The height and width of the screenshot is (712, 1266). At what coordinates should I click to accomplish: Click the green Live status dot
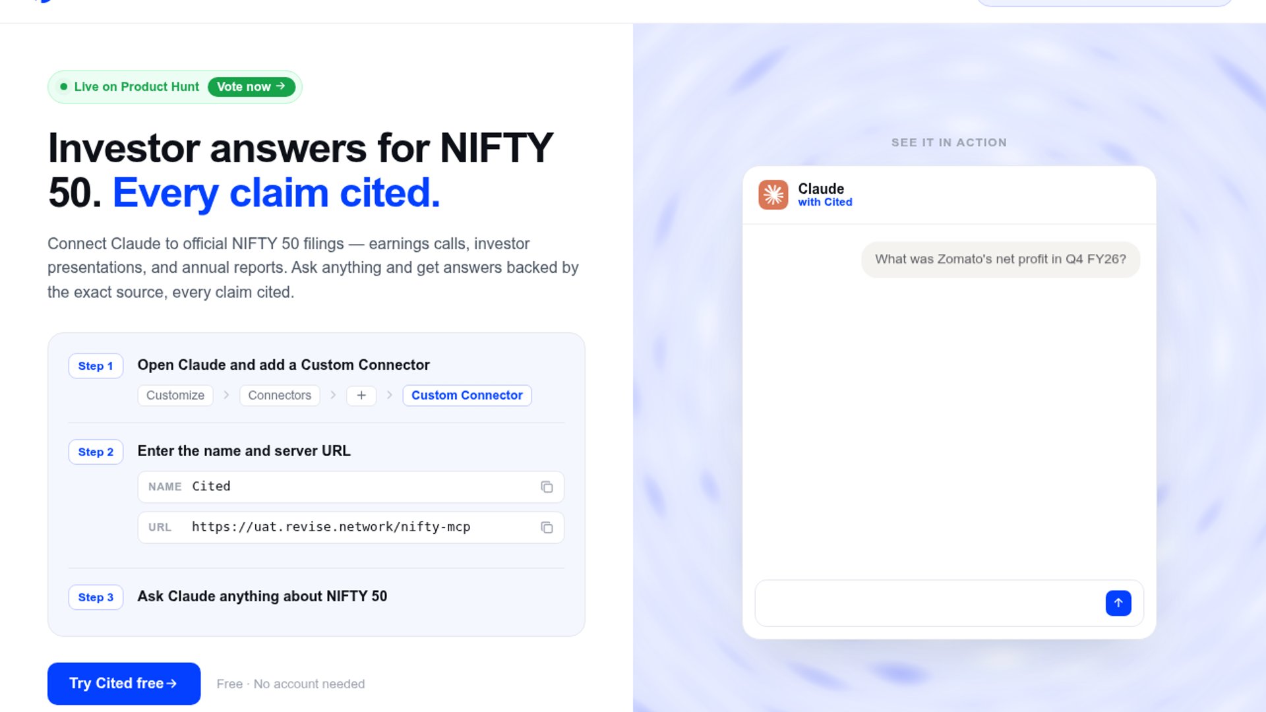pyautogui.click(x=64, y=87)
